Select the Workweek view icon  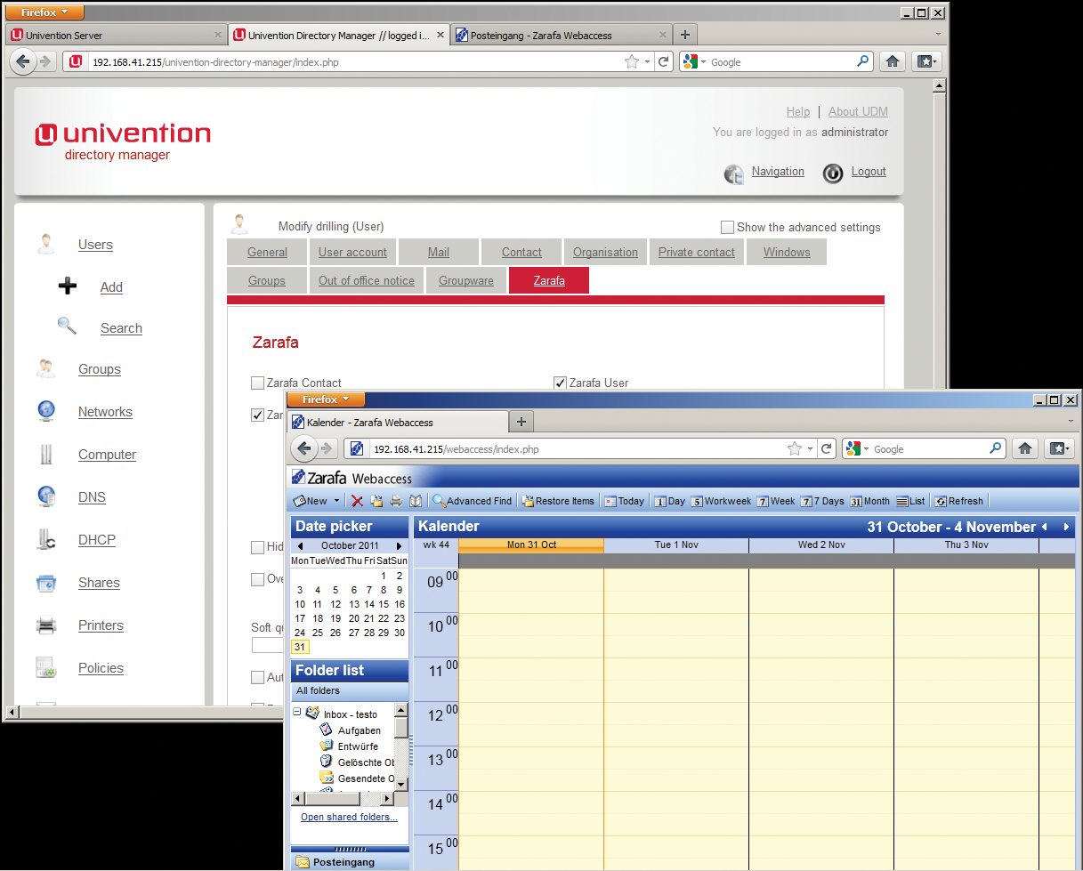[x=721, y=500]
